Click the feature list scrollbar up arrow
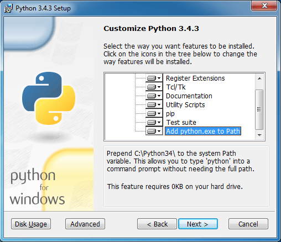Viewport: 281px width, 242px height. click(259, 78)
